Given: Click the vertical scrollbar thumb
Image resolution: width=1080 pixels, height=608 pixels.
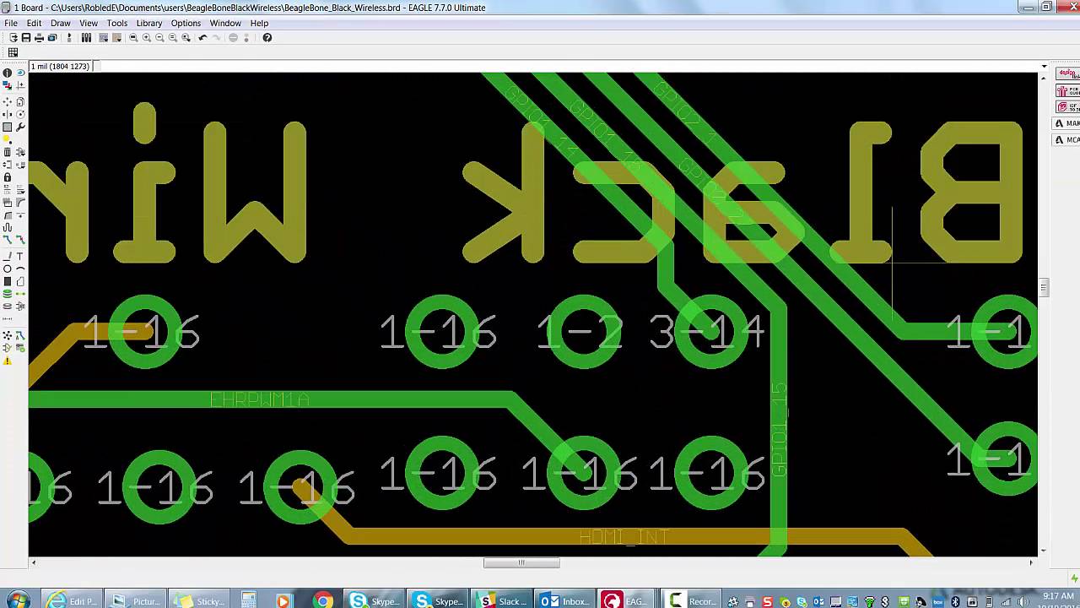Looking at the screenshot, I should click(x=1044, y=288).
